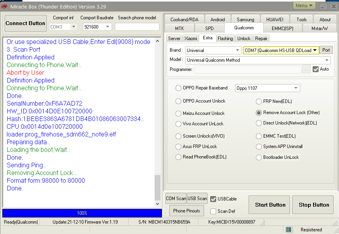This screenshot has width=339, height=234.
Task: Open the Tools tab
Action: 302,20
